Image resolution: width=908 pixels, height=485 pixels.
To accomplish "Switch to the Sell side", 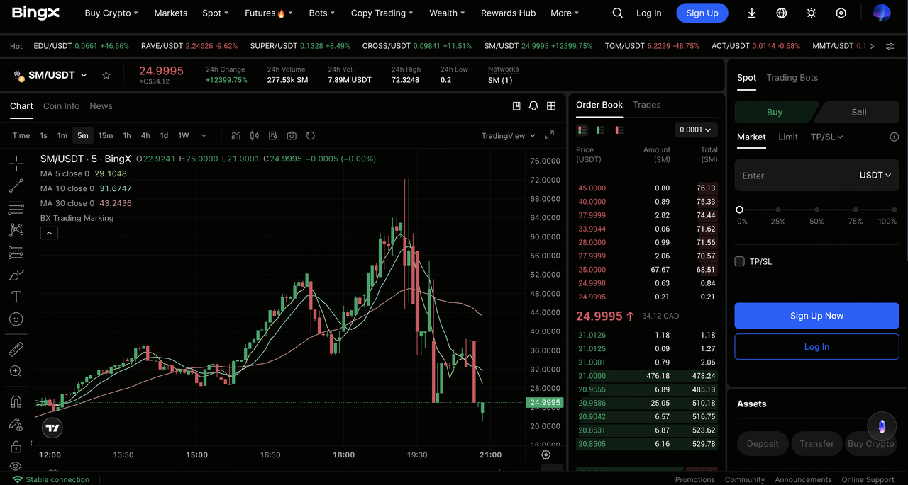I will tap(858, 112).
